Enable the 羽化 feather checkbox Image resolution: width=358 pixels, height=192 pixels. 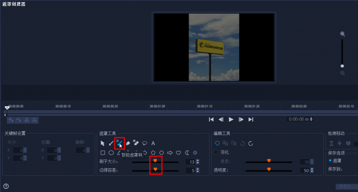[216, 152]
